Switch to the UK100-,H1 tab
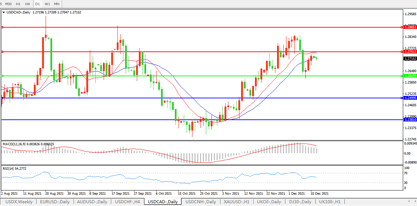The width and height of the screenshot is (417, 206). tap(330, 202)
